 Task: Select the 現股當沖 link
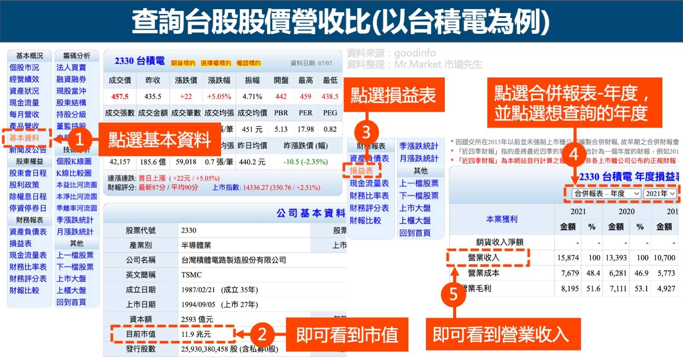(71, 91)
